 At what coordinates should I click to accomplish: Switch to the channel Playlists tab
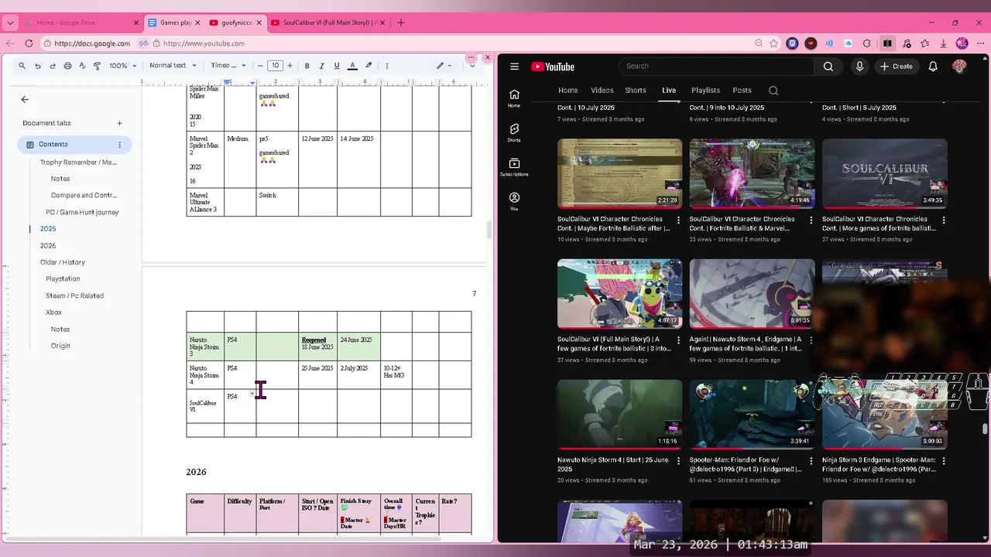(705, 91)
